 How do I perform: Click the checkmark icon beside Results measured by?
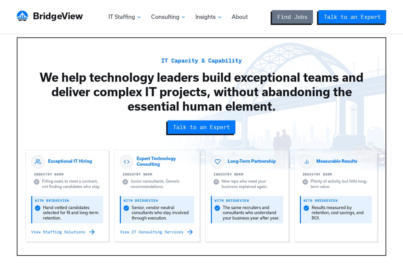click(x=306, y=208)
